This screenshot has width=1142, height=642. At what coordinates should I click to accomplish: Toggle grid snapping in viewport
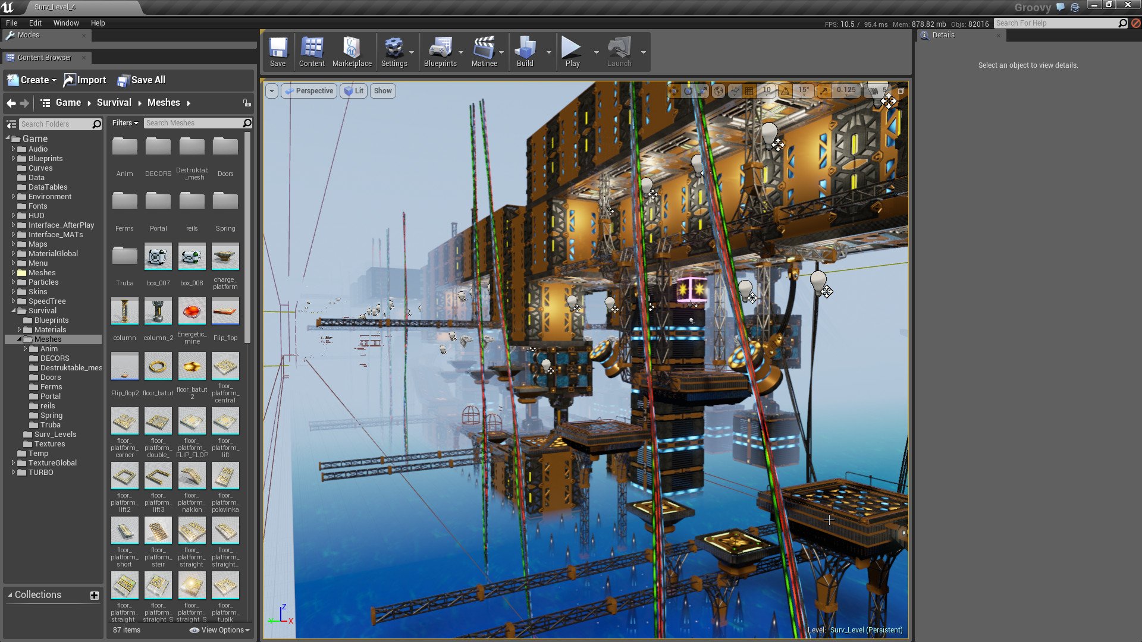tap(749, 91)
